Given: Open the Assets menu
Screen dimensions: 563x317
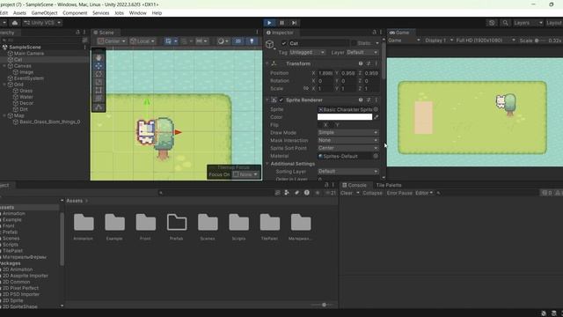Looking at the screenshot, I should pyautogui.click(x=19, y=13).
